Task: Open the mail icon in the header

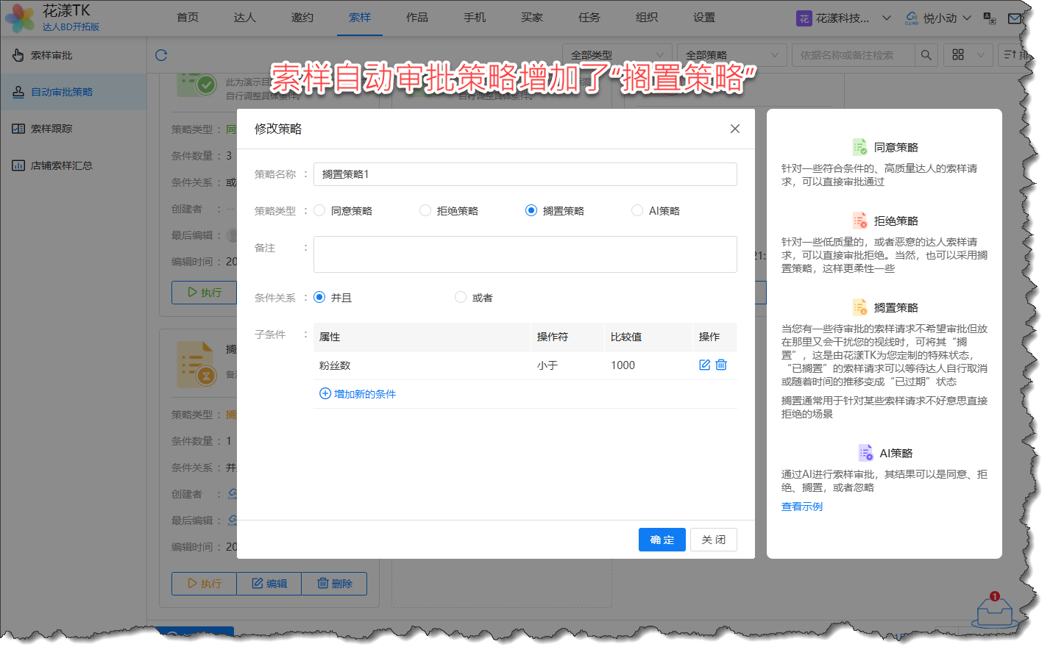Action: (1015, 18)
